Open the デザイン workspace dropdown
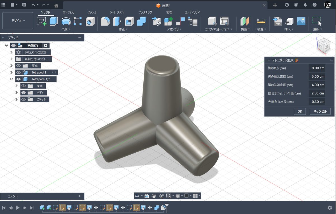 (18, 21)
